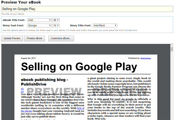
Task: Click the 'Story Text Font:' label
Action: [13, 25]
